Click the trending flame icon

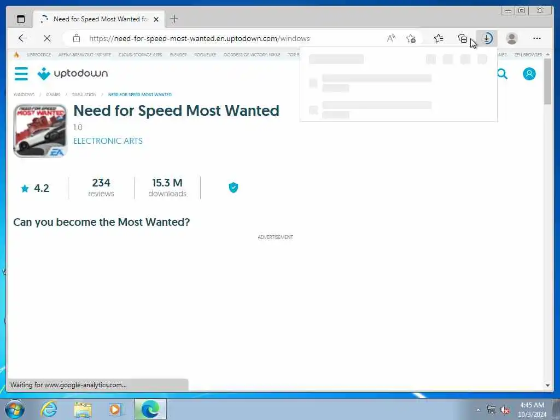[16, 55]
